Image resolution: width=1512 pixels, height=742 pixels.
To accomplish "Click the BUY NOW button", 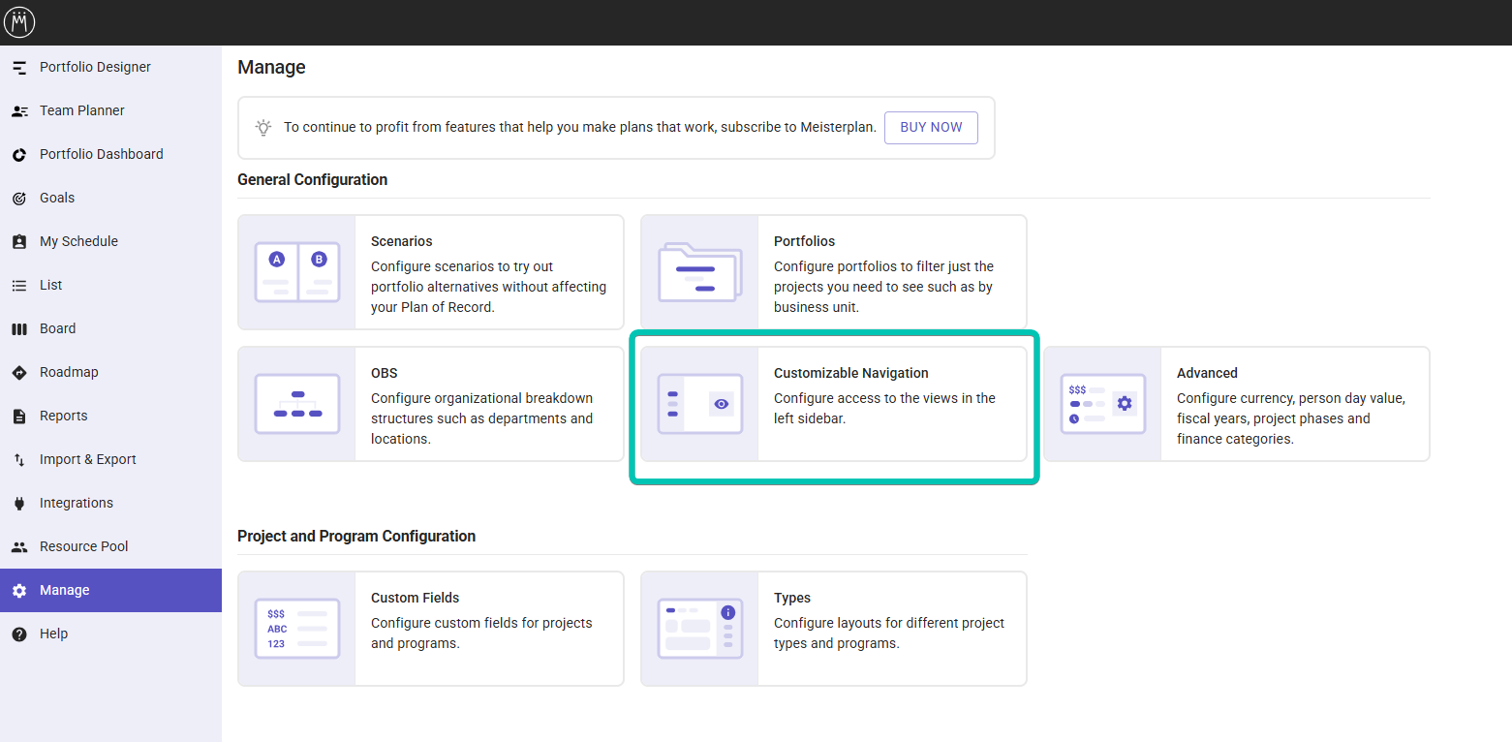I will 930,127.
